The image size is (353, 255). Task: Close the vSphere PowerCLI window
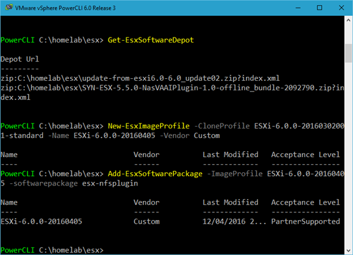(342, 8)
